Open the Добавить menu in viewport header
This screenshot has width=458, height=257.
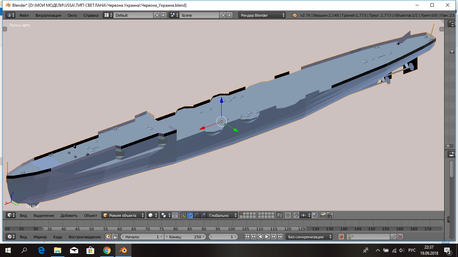[x=69, y=215]
